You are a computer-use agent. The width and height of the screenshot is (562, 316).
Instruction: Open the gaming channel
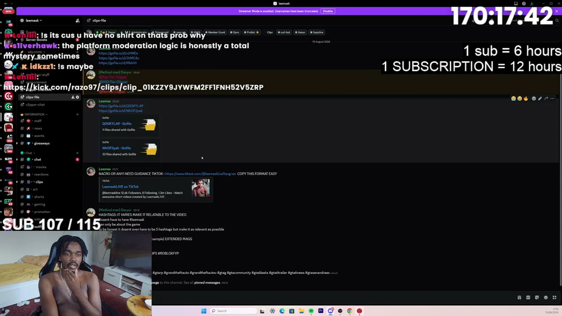49,205
